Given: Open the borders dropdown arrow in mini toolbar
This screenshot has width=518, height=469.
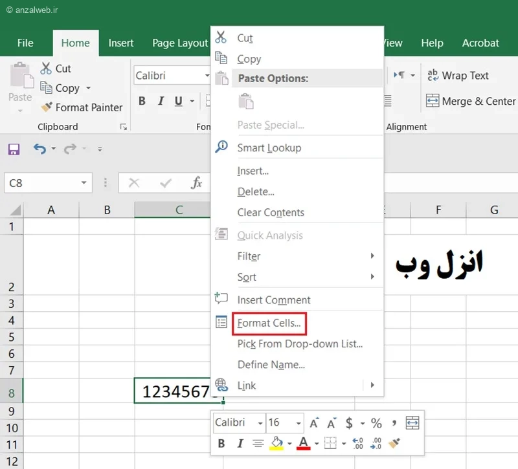Looking at the screenshot, I should [x=344, y=444].
